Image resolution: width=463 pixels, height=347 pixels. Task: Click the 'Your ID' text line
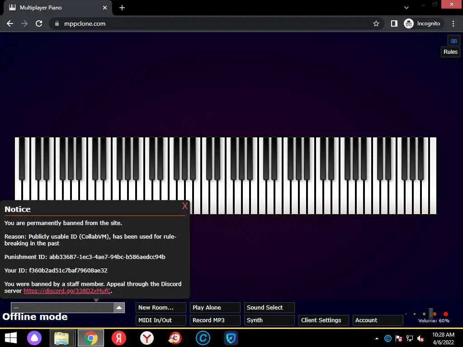56,271
